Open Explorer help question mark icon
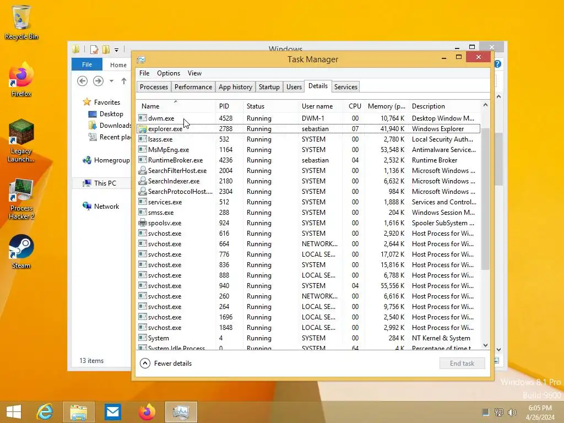Viewport: 564px width, 423px height. click(x=498, y=64)
